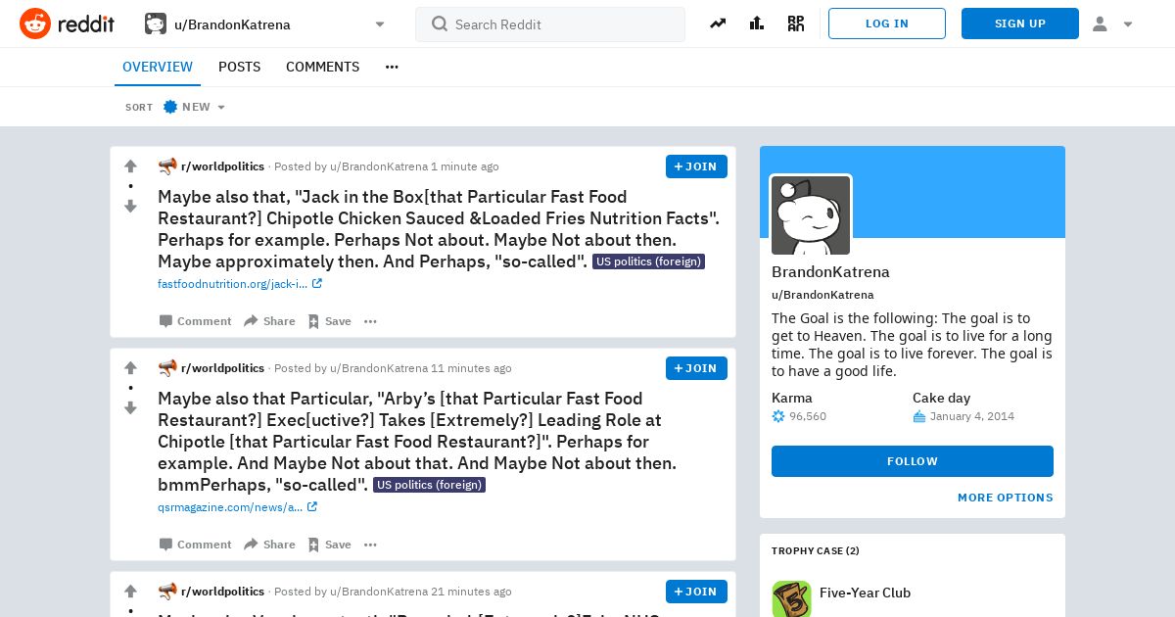Viewport: 1175px width, 617px height.
Task: Open r/worldpolitics link on the Jack in the Box post
Action: pos(222,166)
